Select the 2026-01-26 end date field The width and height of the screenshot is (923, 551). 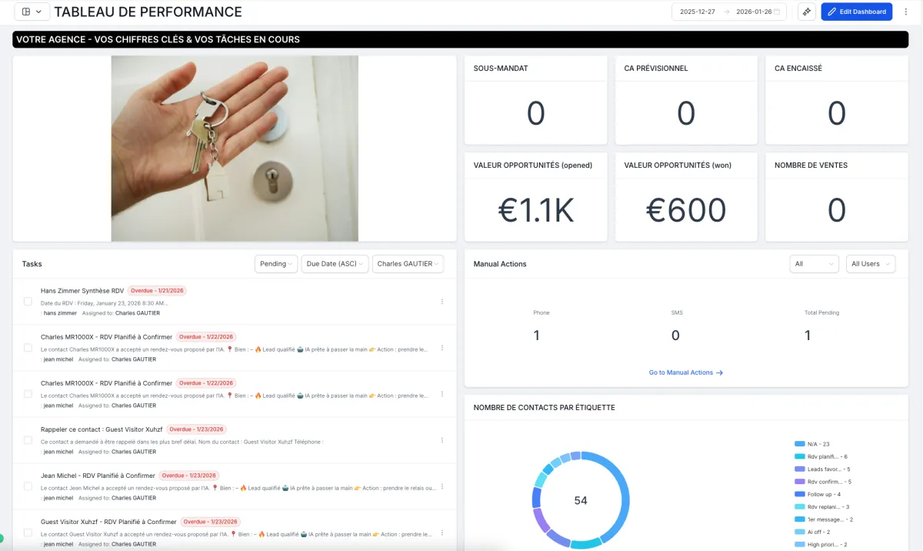[x=753, y=12]
